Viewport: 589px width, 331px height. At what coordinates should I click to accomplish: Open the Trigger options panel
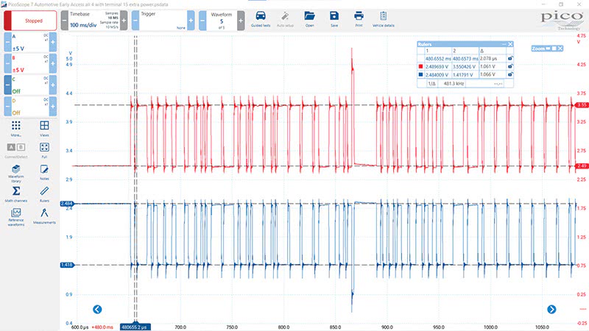coord(163,21)
